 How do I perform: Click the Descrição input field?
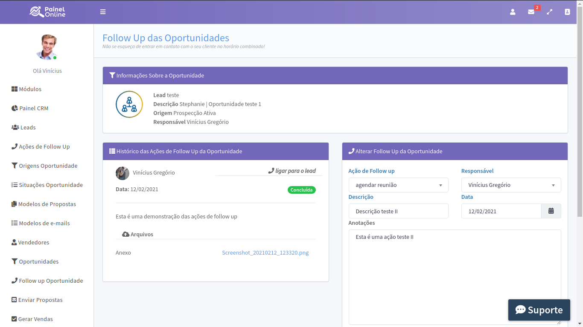(x=399, y=211)
